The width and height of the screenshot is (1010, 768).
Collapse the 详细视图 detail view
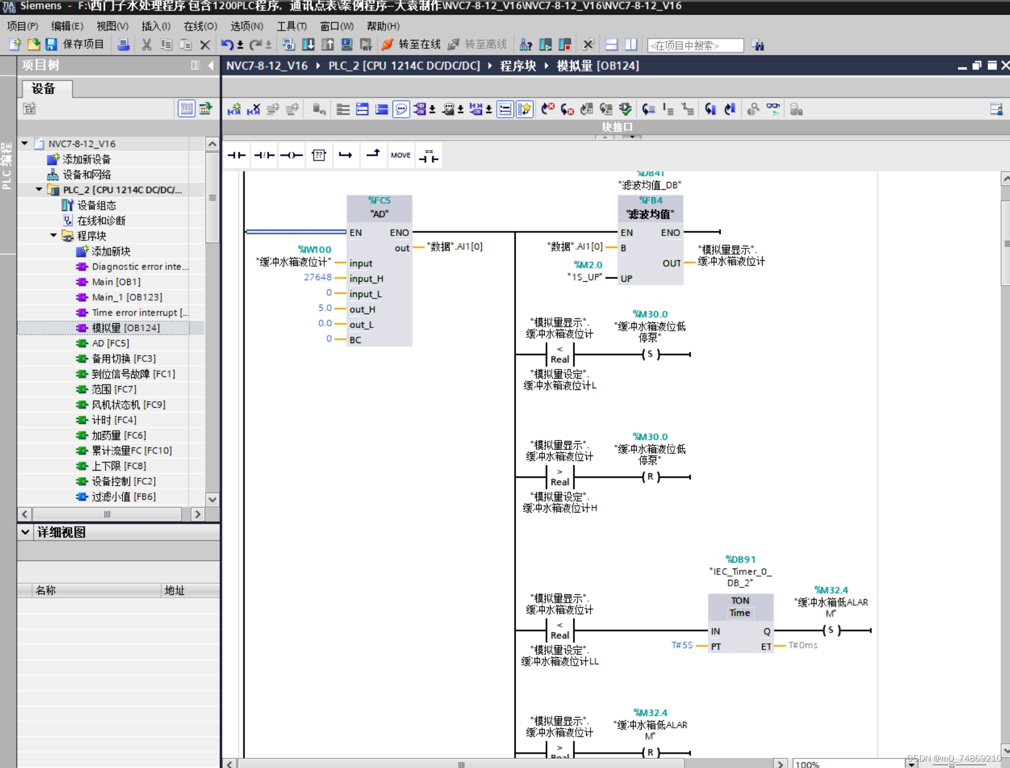click(25, 532)
